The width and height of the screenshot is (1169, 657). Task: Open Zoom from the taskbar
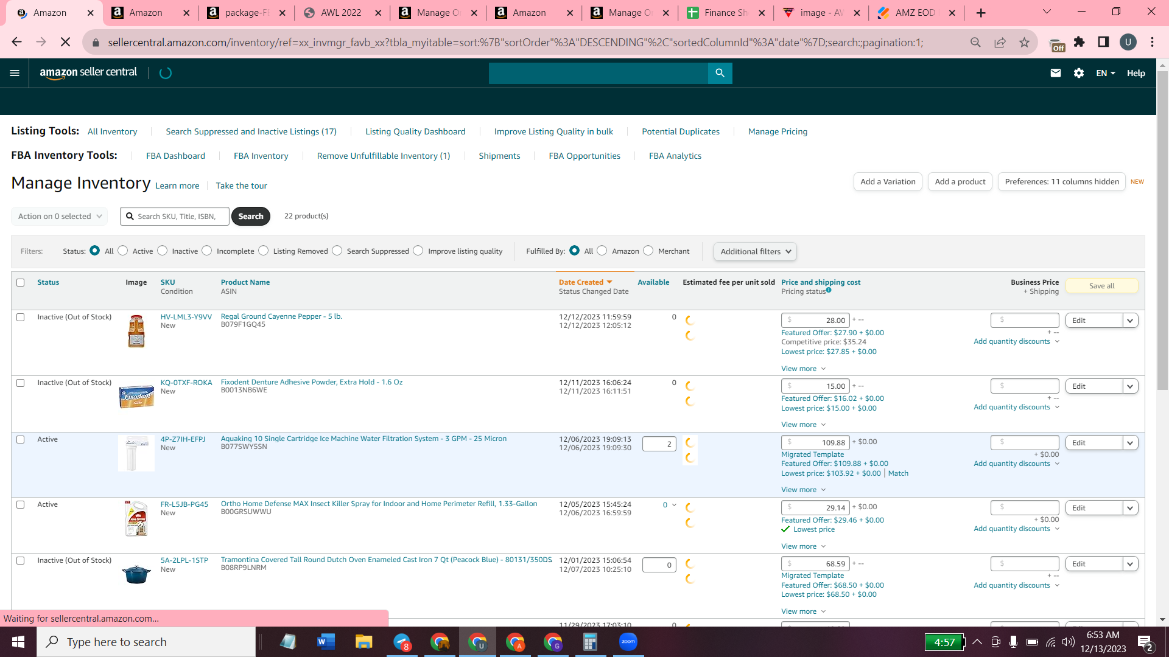(628, 642)
